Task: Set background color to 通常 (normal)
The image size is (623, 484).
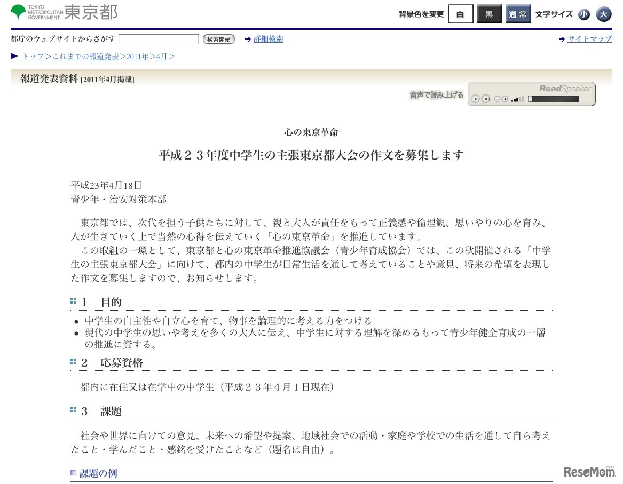Action: click(x=518, y=14)
